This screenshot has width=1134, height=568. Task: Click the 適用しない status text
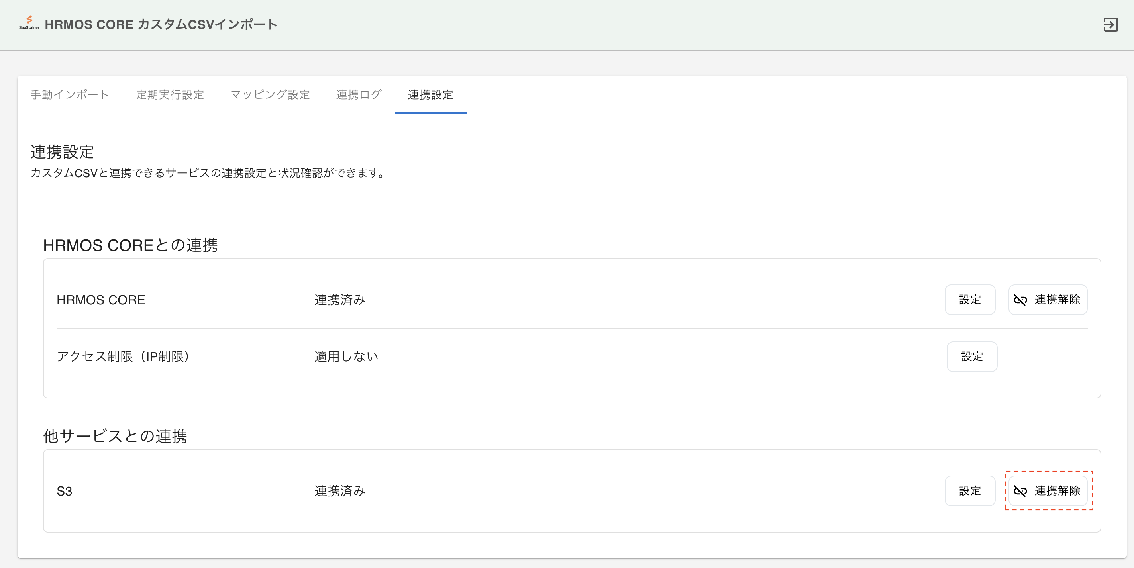point(346,357)
